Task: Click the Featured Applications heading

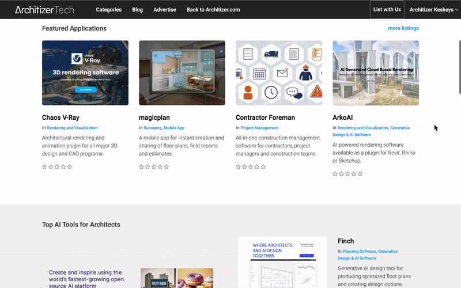Action: click(x=74, y=28)
